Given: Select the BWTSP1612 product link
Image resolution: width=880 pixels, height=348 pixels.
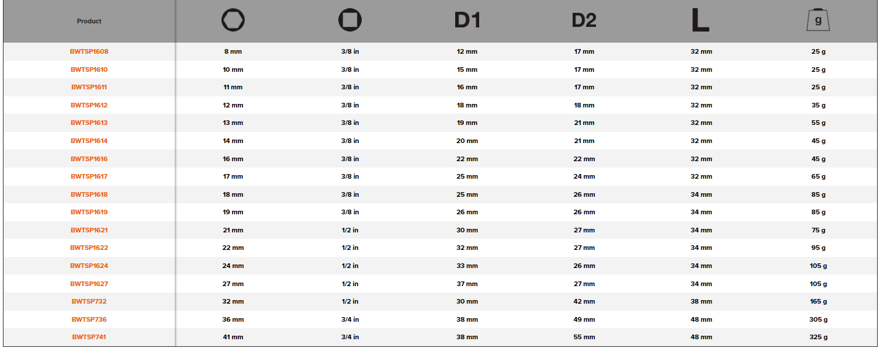Looking at the screenshot, I should click(89, 105).
